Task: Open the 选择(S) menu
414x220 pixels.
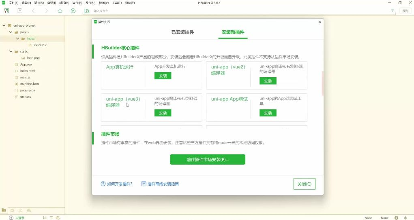Action: (x=39, y=3)
